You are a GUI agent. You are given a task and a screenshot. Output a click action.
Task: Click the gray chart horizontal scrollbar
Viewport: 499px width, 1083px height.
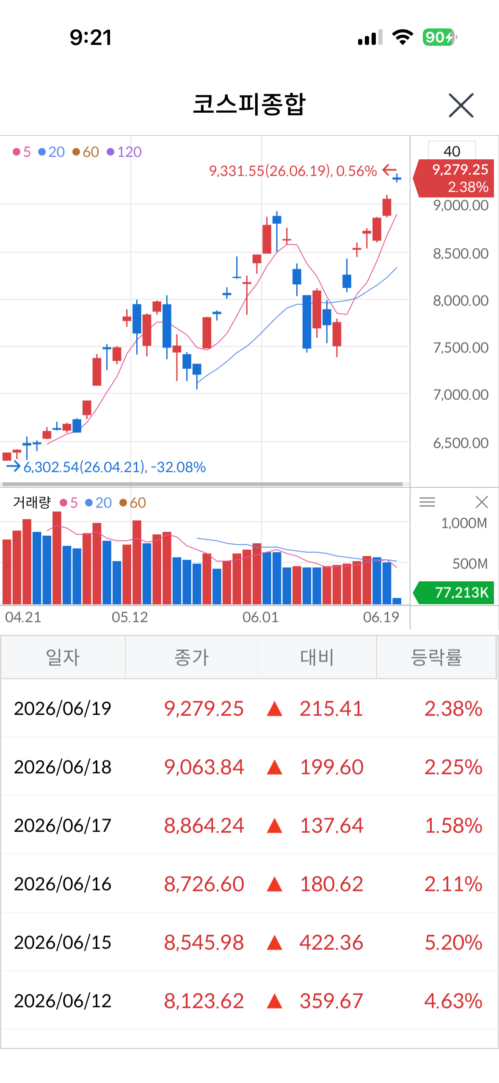click(x=202, y=483)
